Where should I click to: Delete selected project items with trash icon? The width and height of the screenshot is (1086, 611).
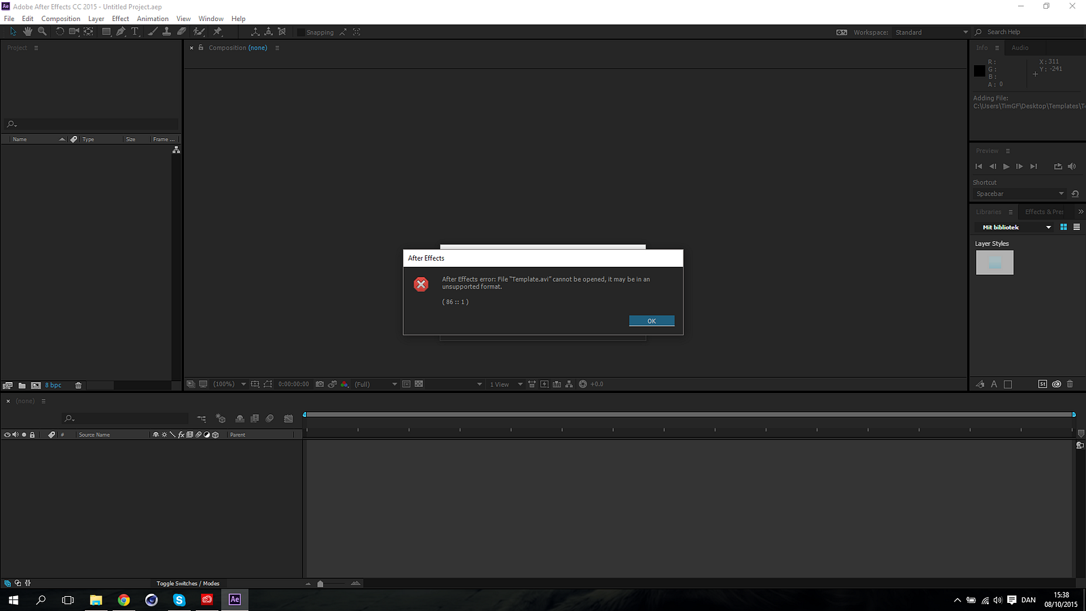[x=78, y=386]
